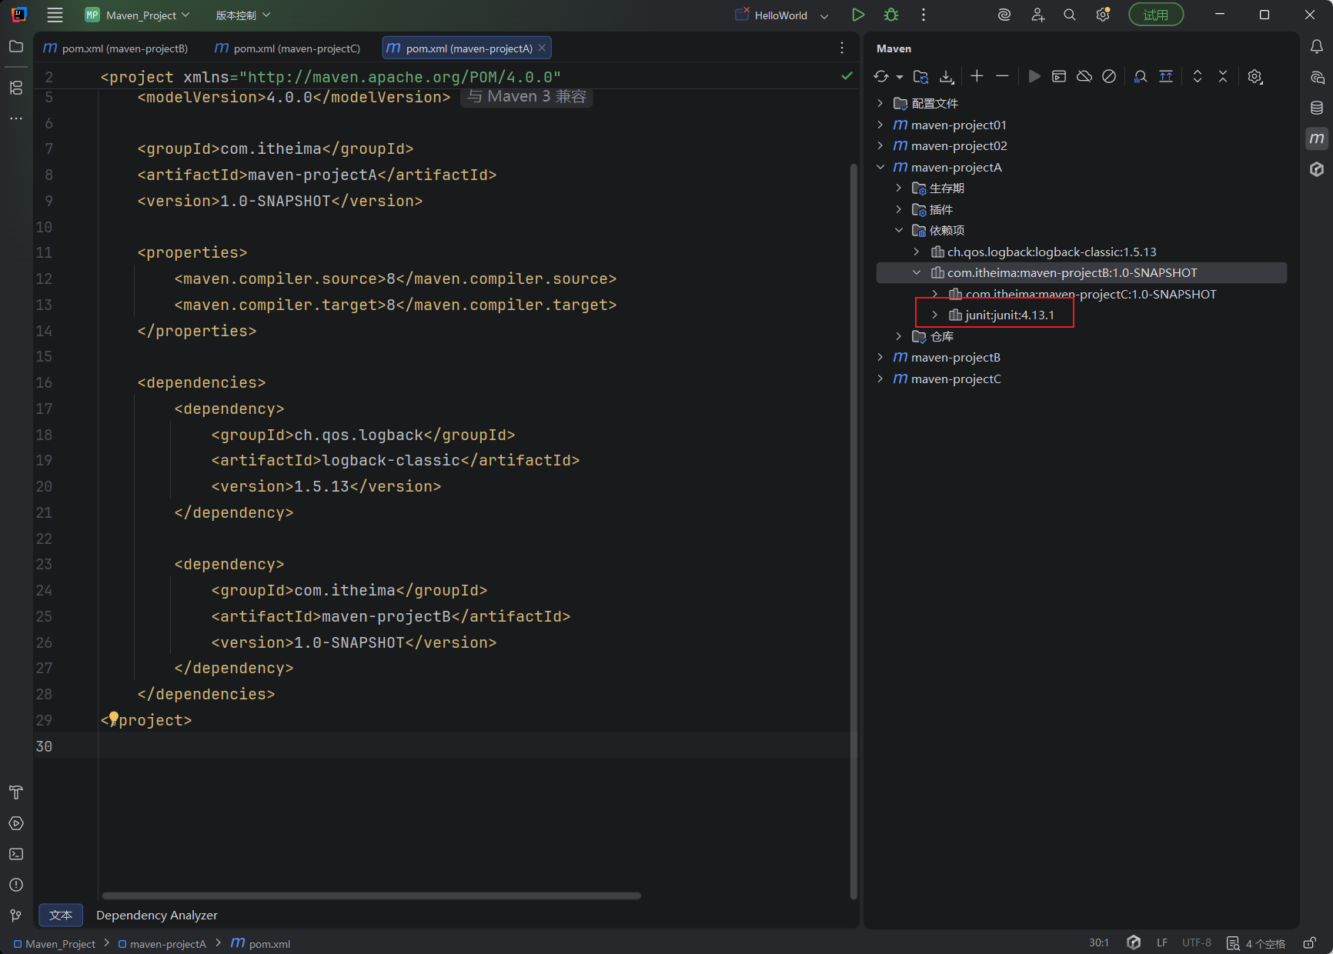Toggle Maven offline mode
The image size is (1333, 954).
pos(1084,76)
